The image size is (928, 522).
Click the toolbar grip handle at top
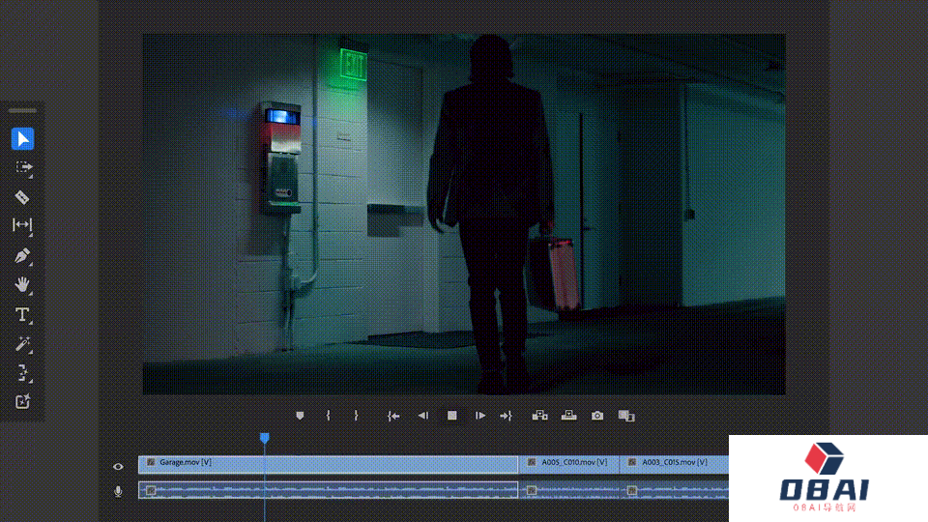pos(22,110)
